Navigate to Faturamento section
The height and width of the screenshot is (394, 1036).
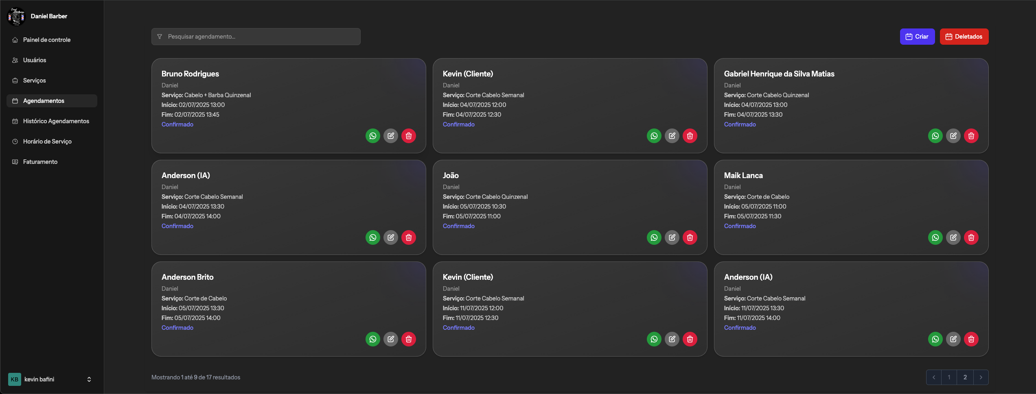point(40,162)
